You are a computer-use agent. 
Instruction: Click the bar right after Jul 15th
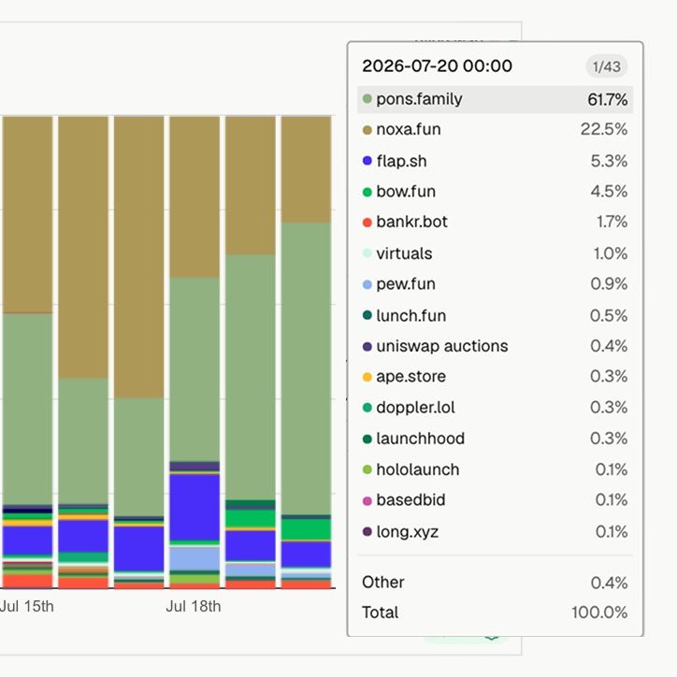[x=83, y=352]
